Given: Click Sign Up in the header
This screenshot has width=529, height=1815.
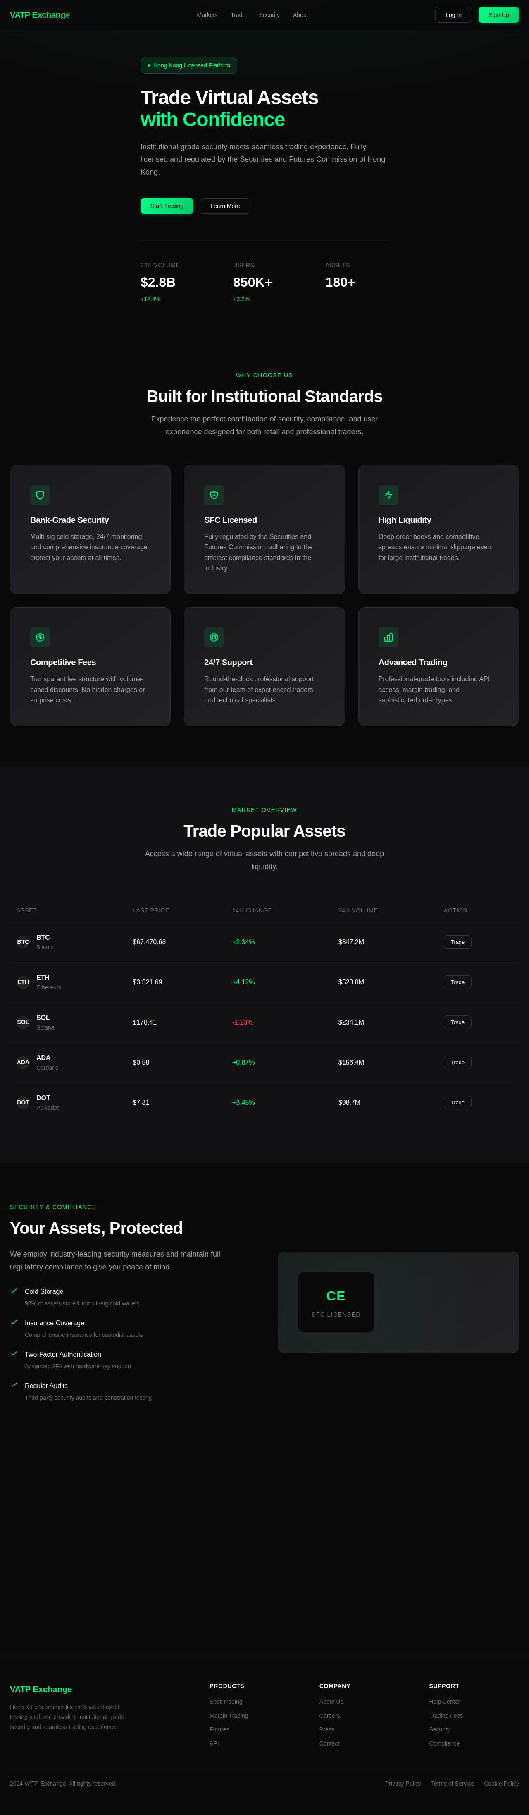Looking at the screenshot, I should (498, 15).
